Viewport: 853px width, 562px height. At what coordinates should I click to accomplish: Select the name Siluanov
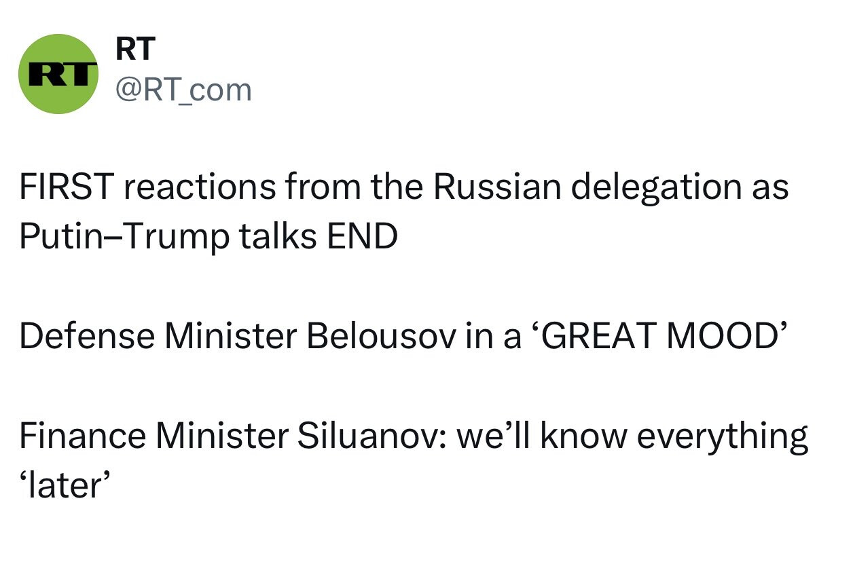pos(372,436)
